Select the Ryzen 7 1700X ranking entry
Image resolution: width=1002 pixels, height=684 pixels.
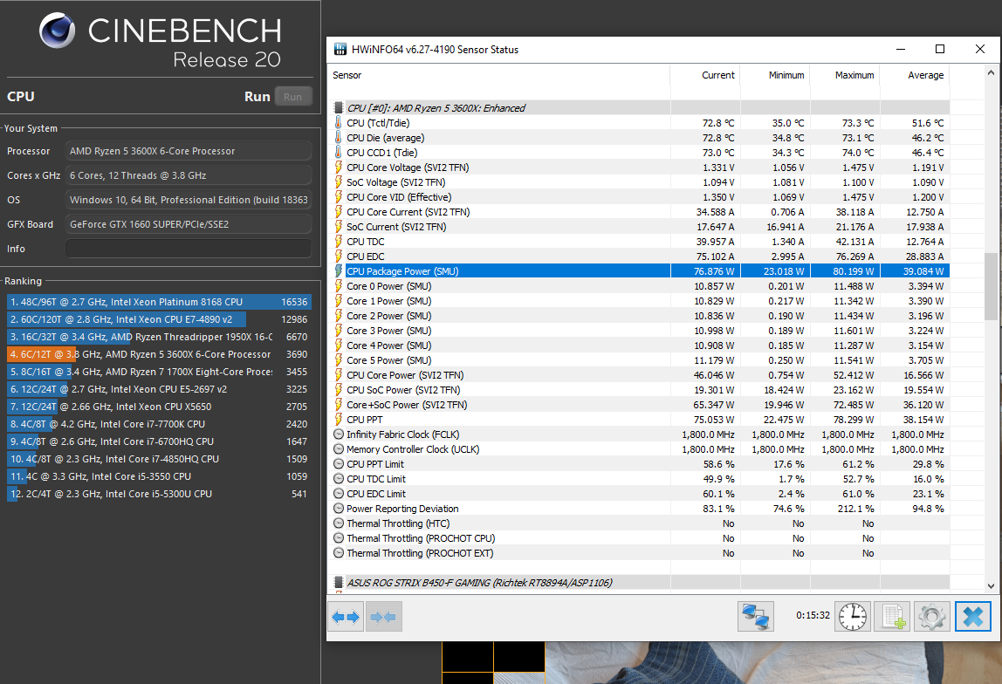point(159,372)
